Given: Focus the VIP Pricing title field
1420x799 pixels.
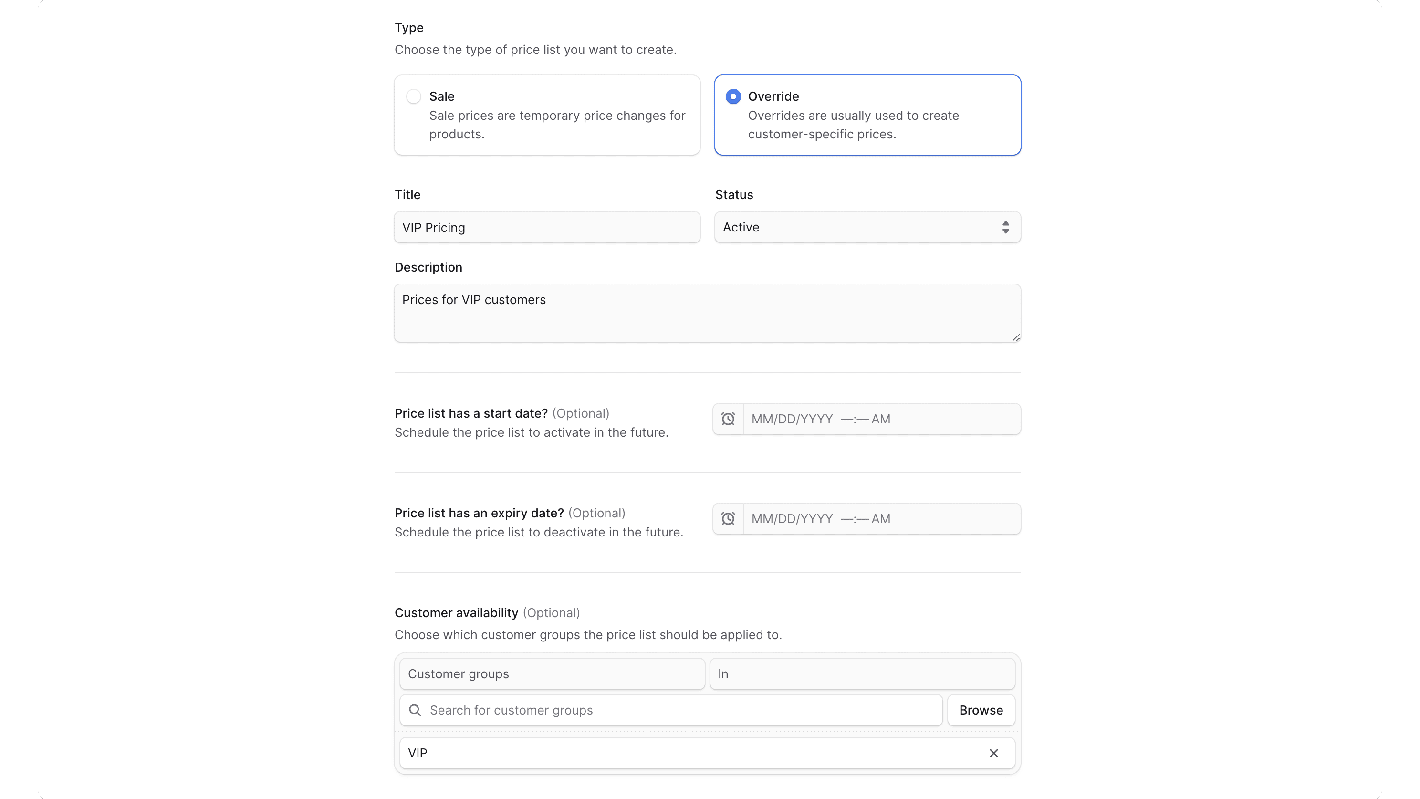Looking at the screenshot, I should pyautogui.click(x=546, y=227).
